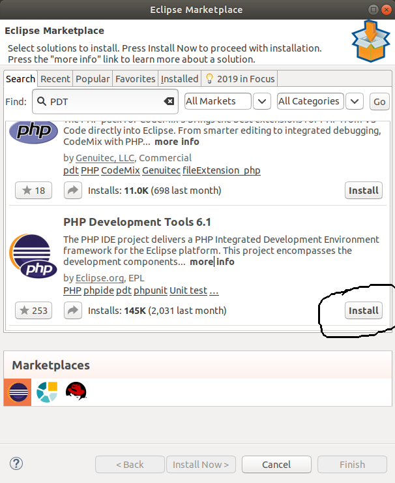
Task: Click the Installs: 11.0K text
Action: pyautogui.click(x=154, y=191)
